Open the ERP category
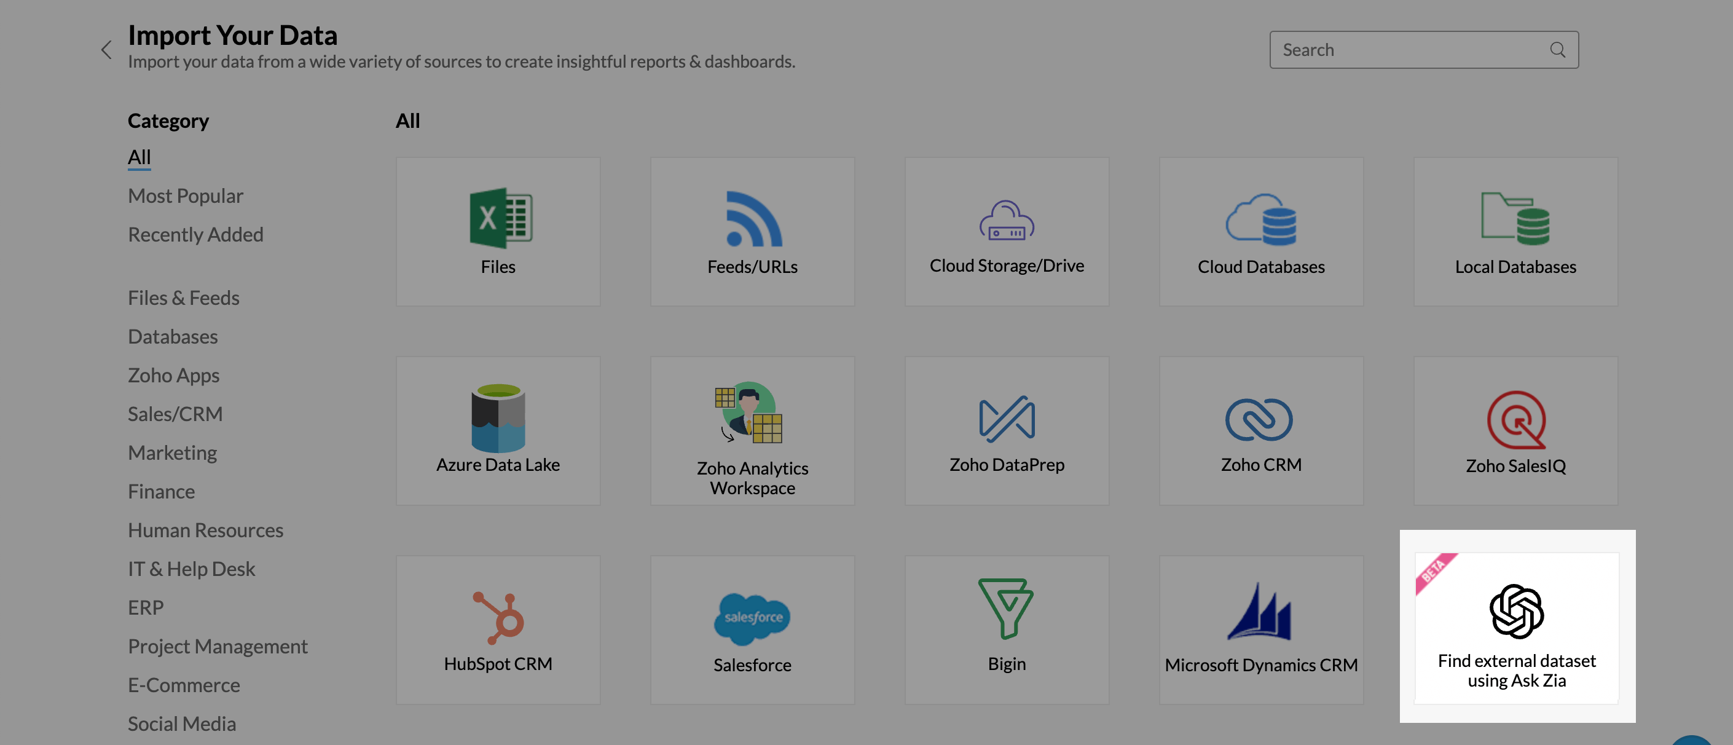This screenshot has height=745, width=1733. tap(146, 608)
